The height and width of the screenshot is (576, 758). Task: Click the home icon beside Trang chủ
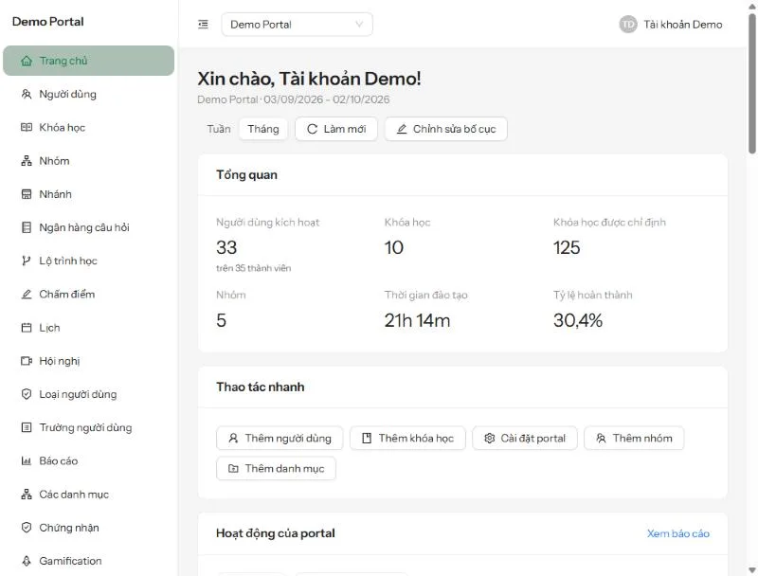[x=27, y=61]
